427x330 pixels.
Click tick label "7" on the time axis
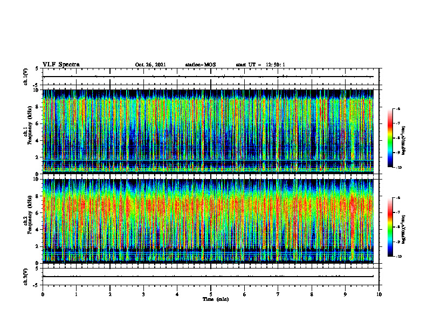(x=278, y=294)
